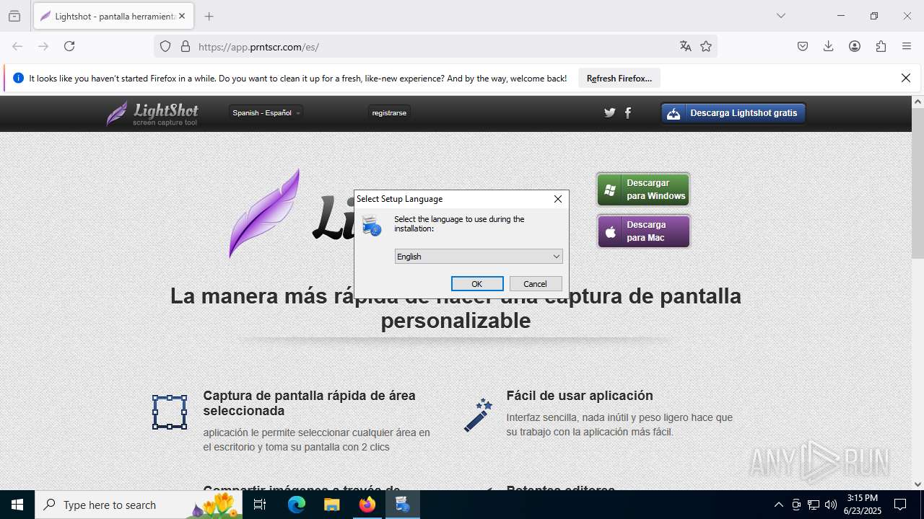Image resolution: width=924 pixels, height=519 pixels.
Task: Open the Windows Start menu
Action: (17, 505)
